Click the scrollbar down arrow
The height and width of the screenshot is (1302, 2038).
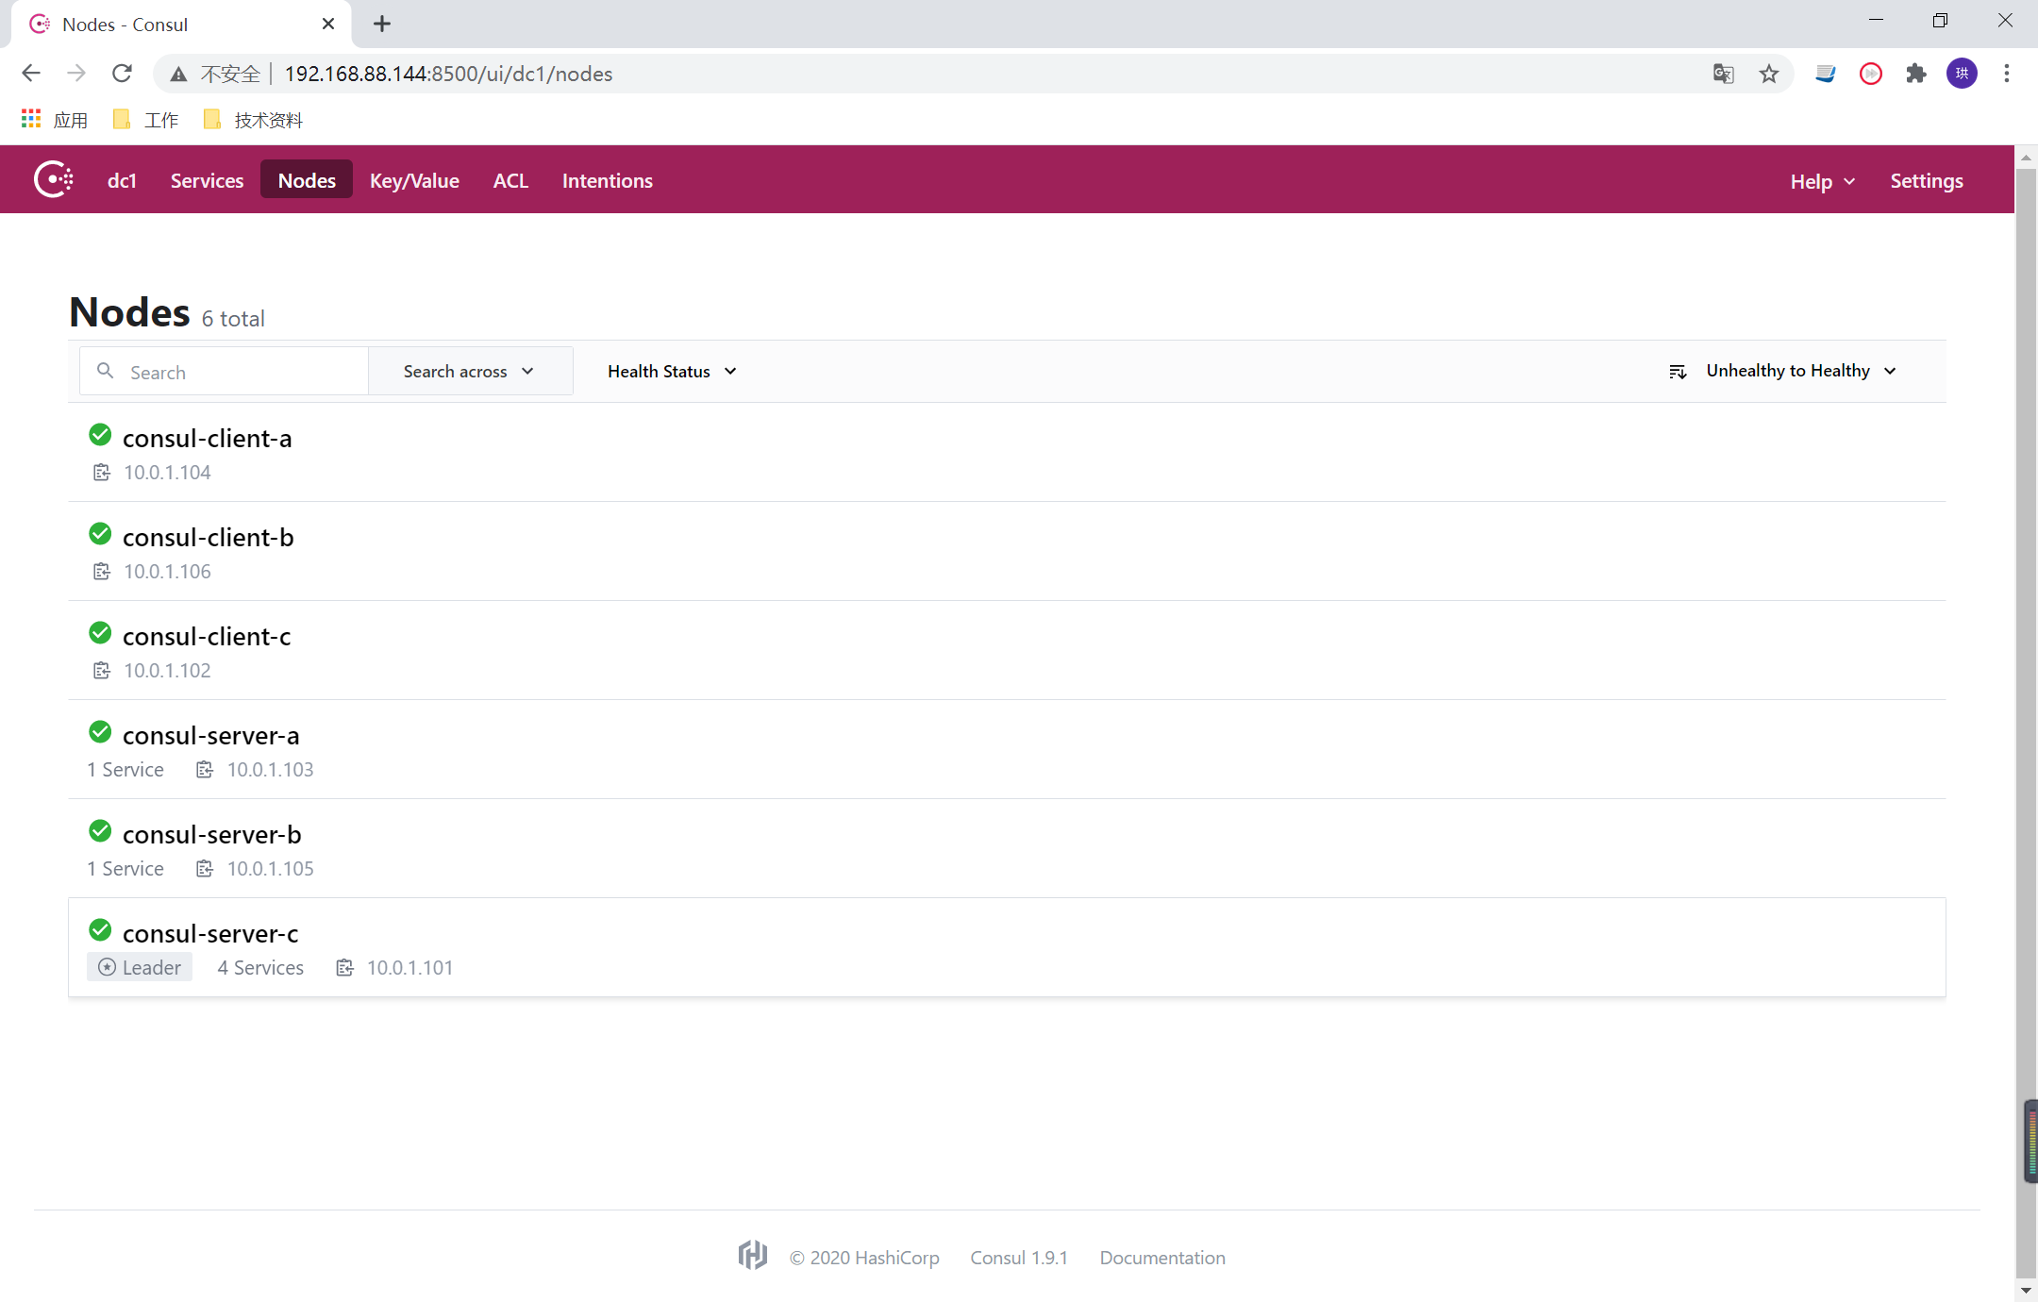coord(2026,1290)
